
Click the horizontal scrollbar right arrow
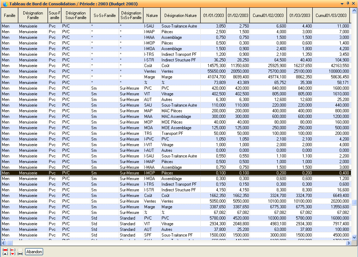coord(349,243)
